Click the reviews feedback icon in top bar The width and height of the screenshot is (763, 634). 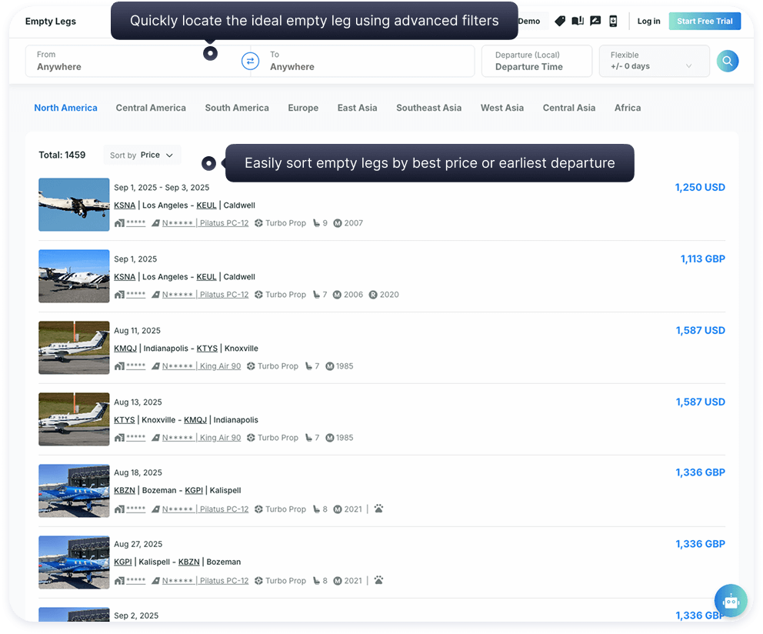(x=595, y=21)
